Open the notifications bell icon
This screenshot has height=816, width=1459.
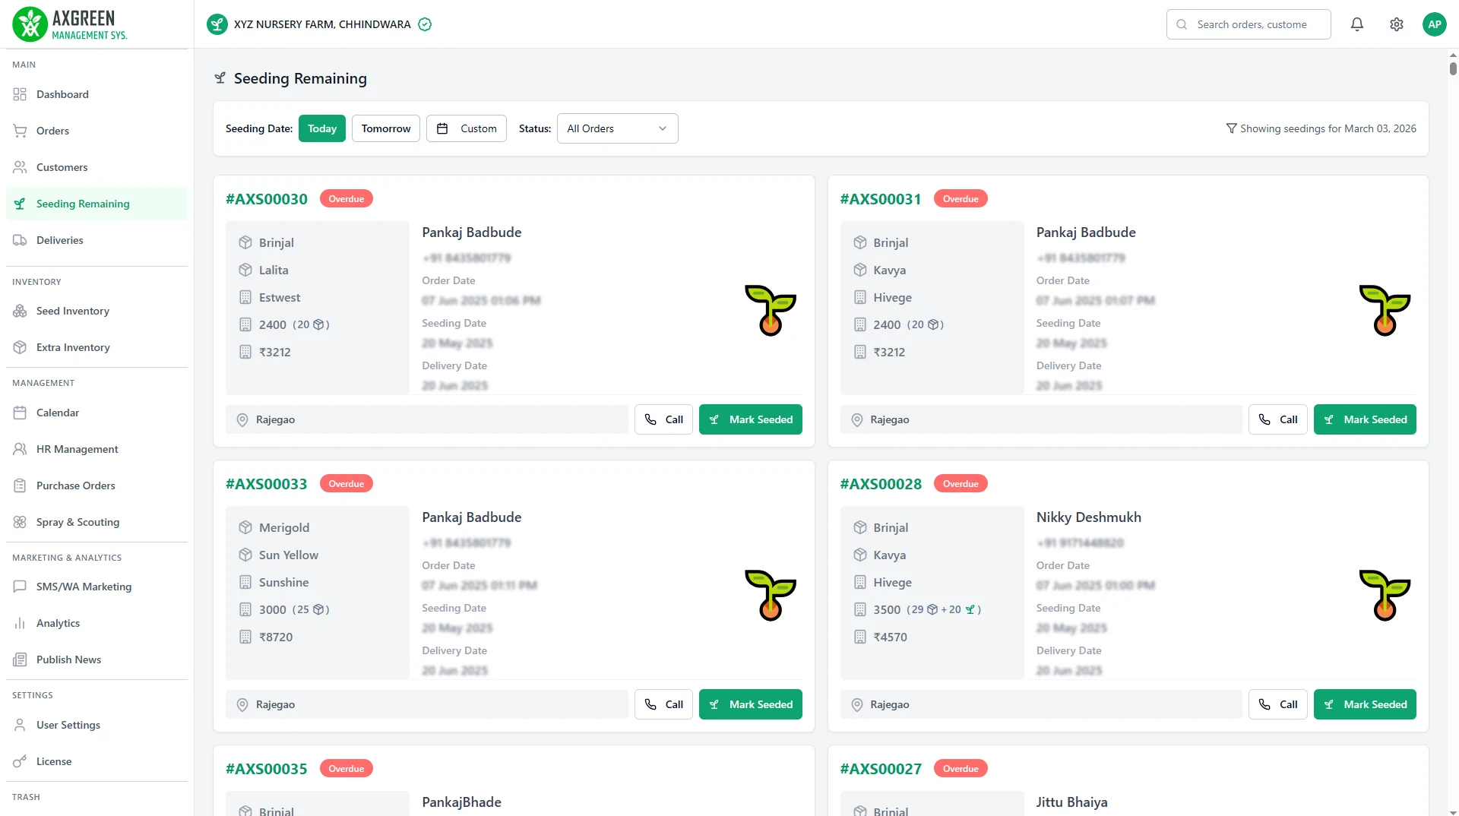(x=1356, y=24)
